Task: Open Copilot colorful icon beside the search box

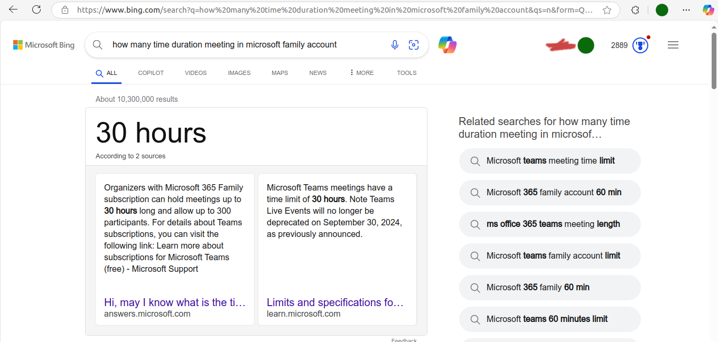Action: (x=447, y=45)
